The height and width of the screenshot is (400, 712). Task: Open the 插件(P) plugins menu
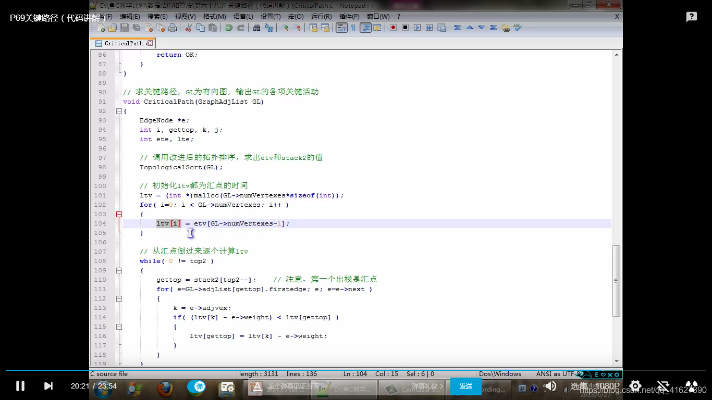349,16
